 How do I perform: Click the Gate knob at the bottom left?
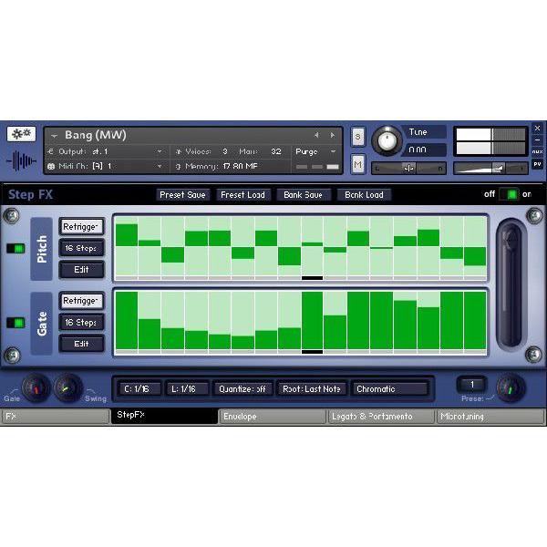(x=36, y=387)
